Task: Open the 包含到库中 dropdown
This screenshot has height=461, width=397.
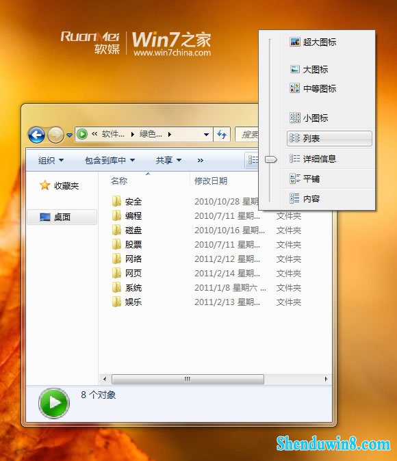Action: click(x=110, y=160)
